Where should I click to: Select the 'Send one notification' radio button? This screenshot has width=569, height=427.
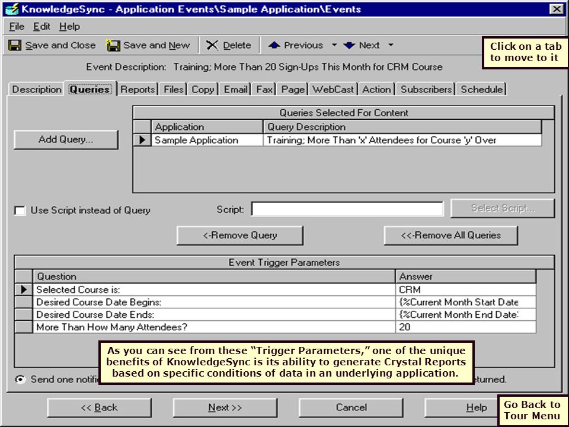[x=20, y=380]
